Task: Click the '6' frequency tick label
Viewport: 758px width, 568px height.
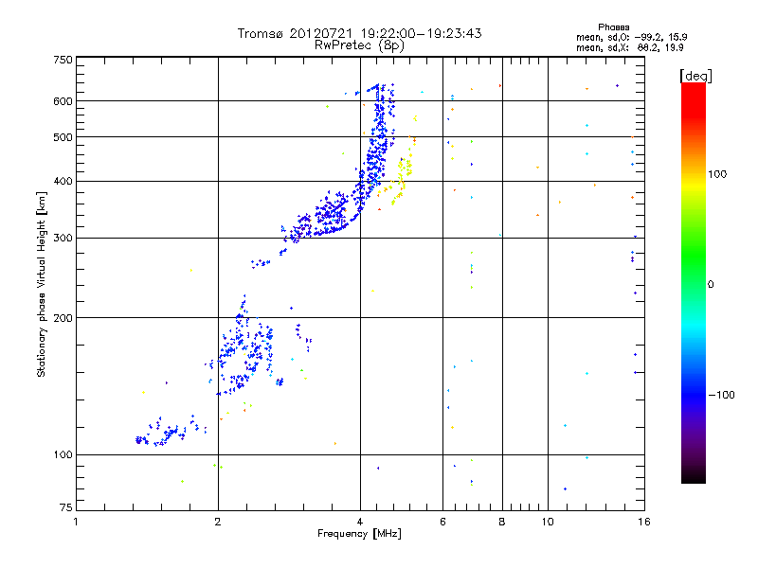Action: point(442,522)
